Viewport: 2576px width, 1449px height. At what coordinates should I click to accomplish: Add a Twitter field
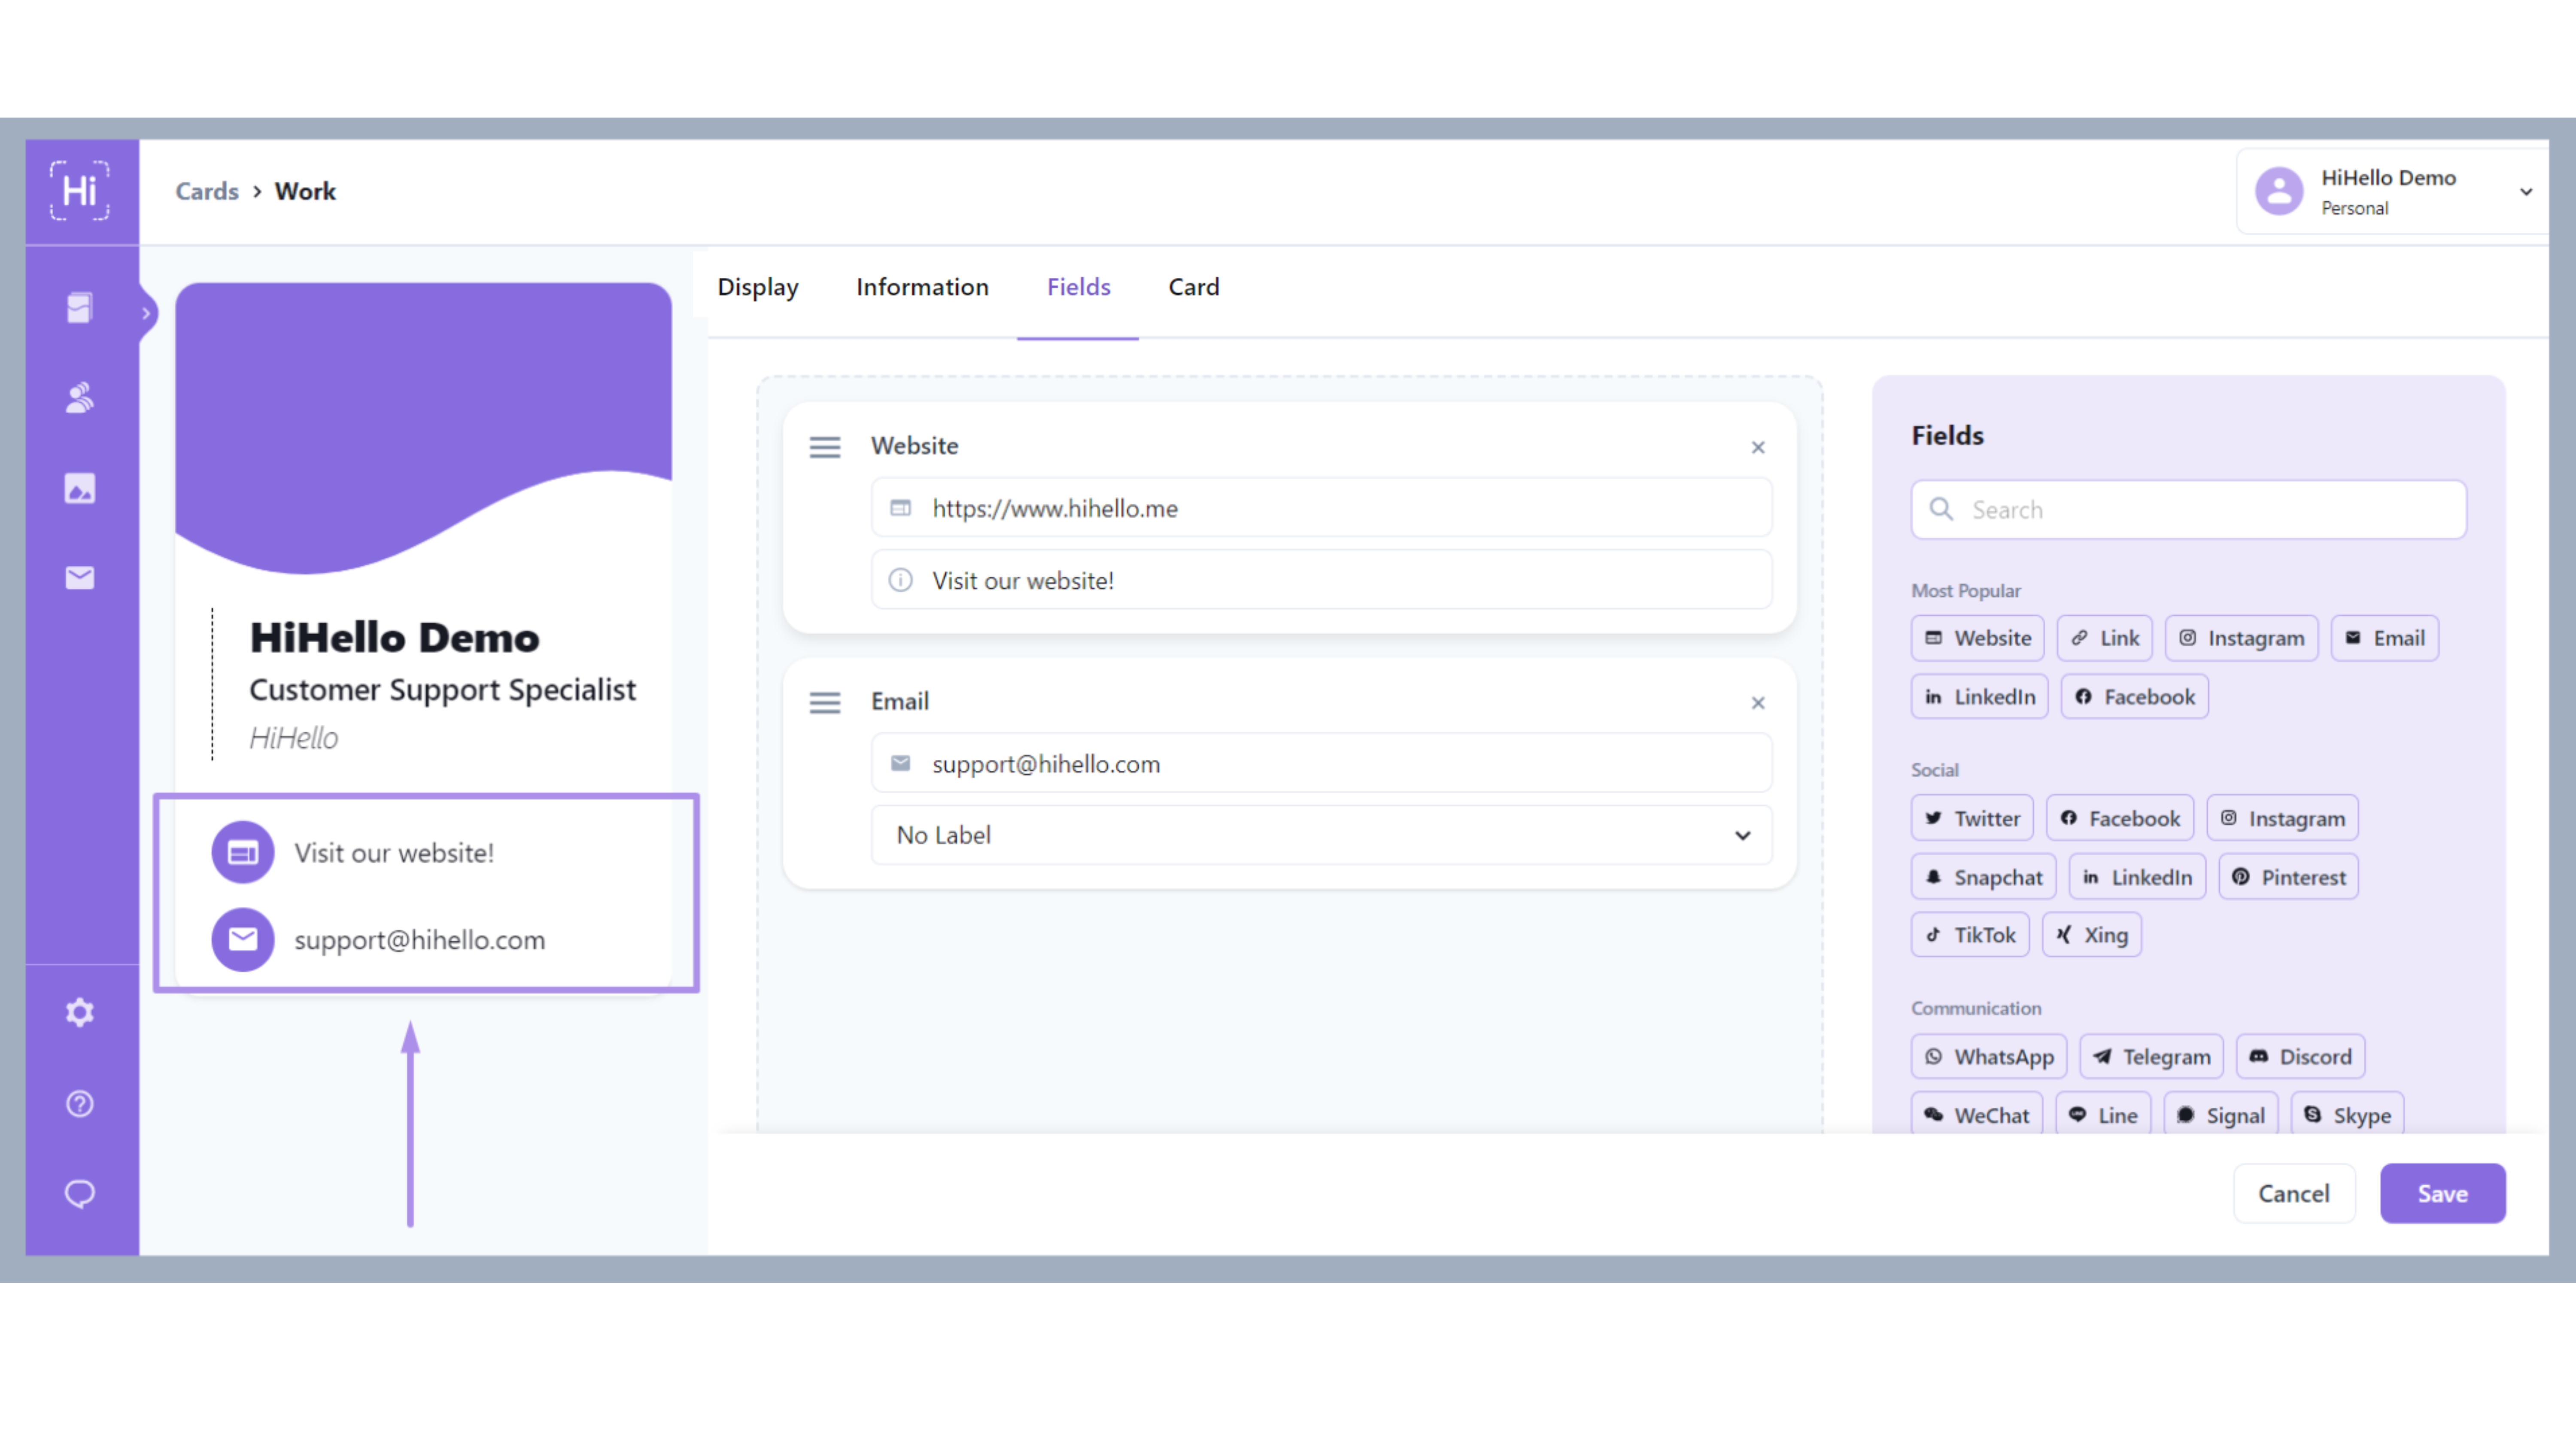(1972, 818)
